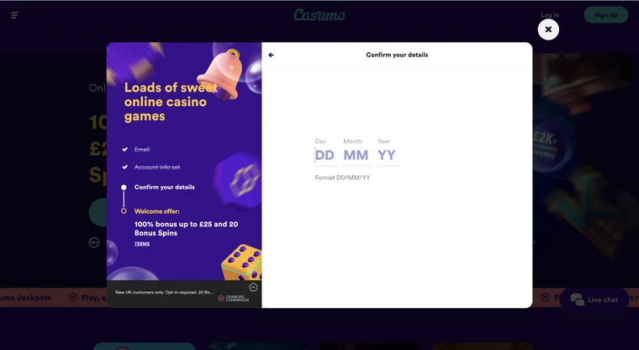Open Live chat
639x350 pixels.
[594, 300]
